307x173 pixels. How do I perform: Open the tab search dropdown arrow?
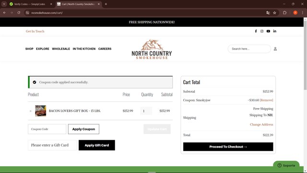pos(4,4)
